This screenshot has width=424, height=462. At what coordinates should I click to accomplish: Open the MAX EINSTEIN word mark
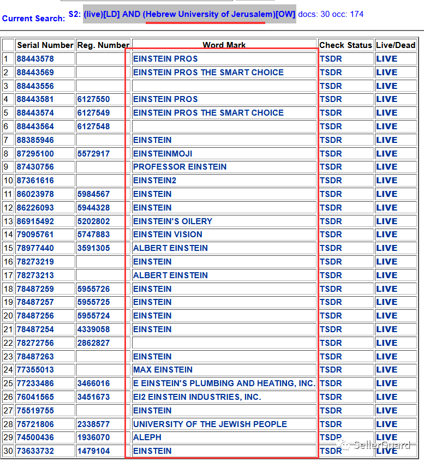coord(163,369)
